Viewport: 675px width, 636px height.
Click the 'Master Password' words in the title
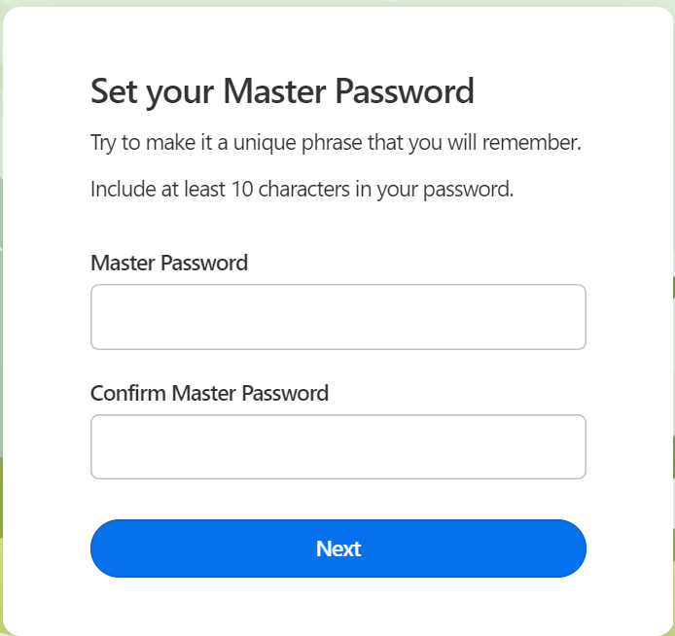pyautogui.click(x=349, y=91)
